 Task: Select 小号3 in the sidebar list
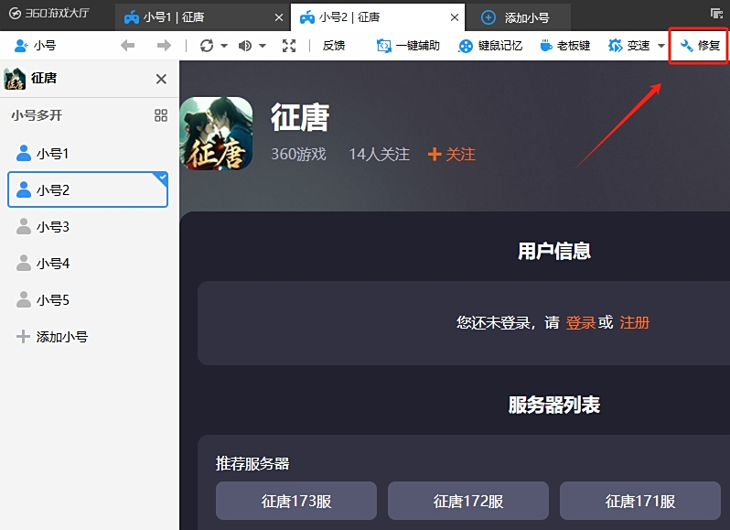click(53, 227)
